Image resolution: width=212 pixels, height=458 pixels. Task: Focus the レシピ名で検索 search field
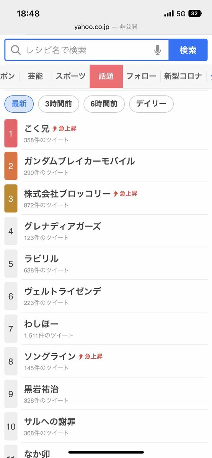[86, 50]
